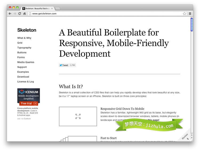The width and height of the screenshot is (200, 151).
Task: Bookmark the page with the star icon
Action: (185, 14)
